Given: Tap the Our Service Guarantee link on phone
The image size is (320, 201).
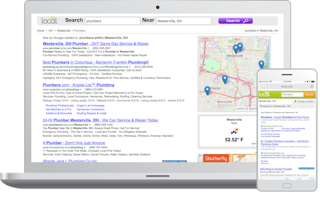Looking at the screenshot, I should (270, 136).
